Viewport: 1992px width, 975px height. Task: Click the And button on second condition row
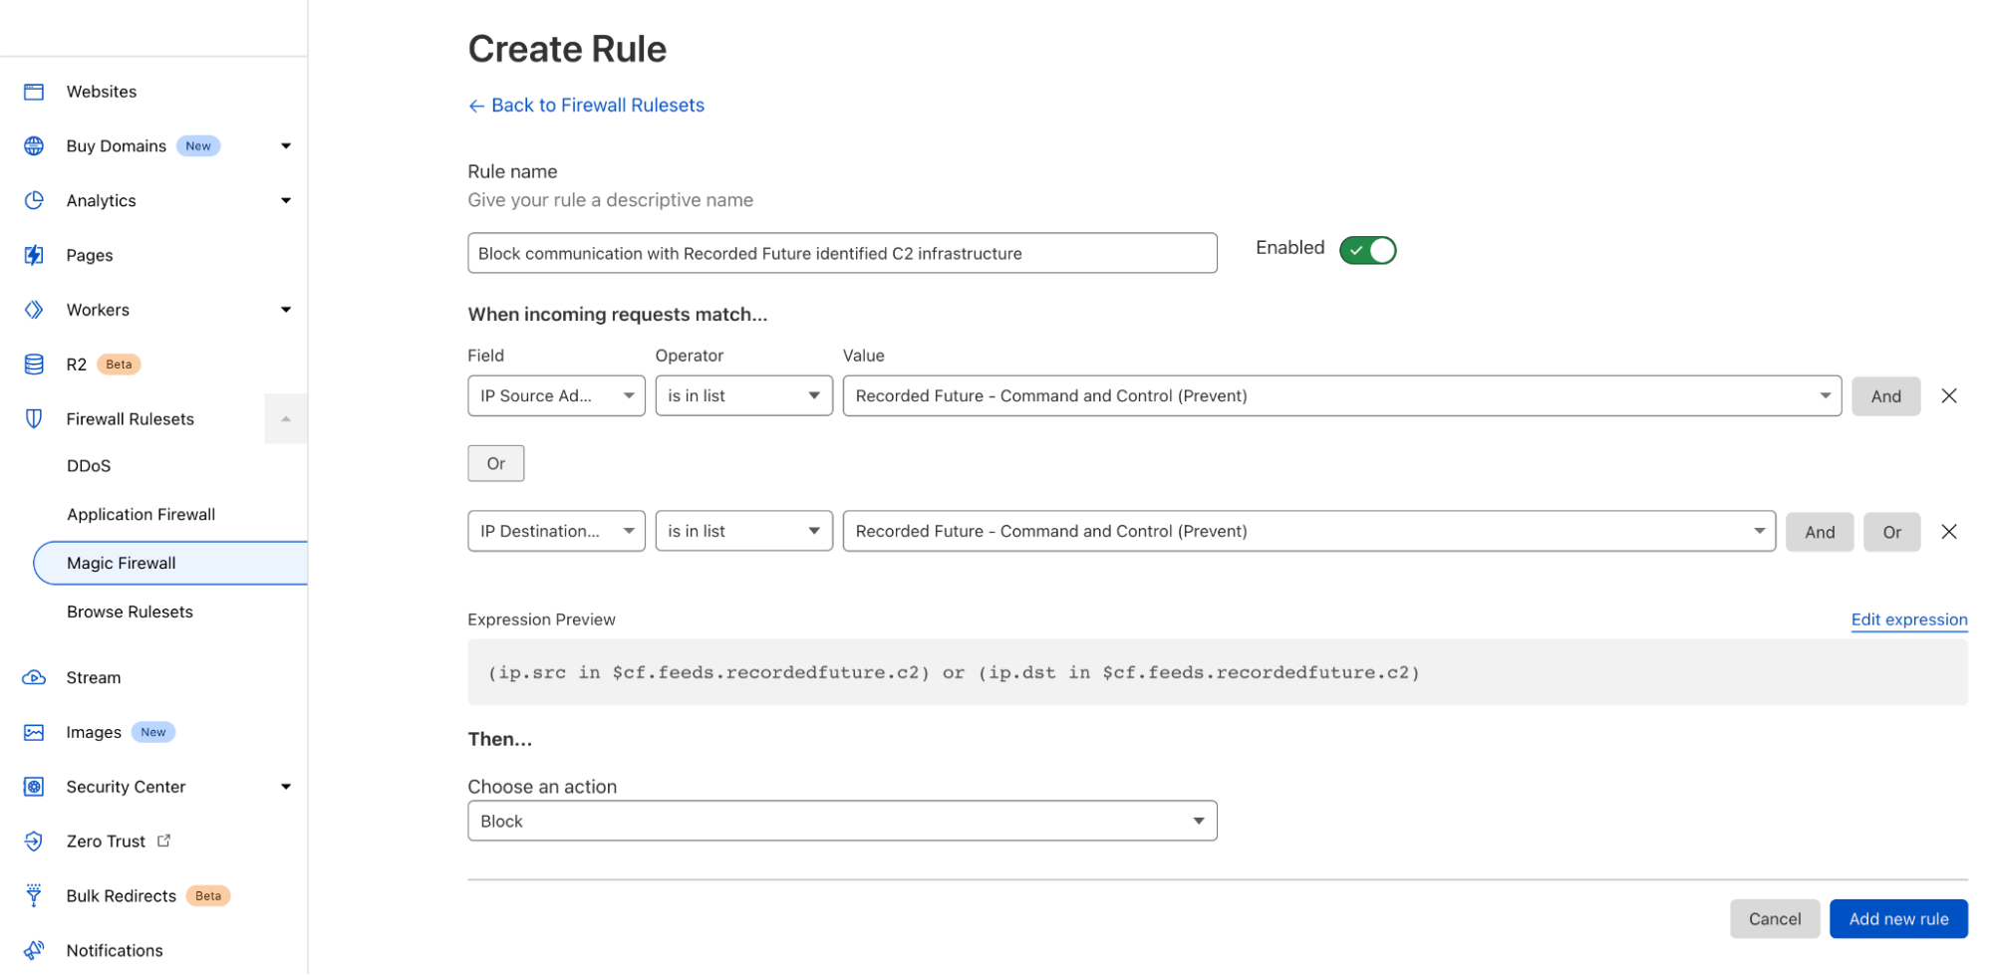tap(1819, 532)
